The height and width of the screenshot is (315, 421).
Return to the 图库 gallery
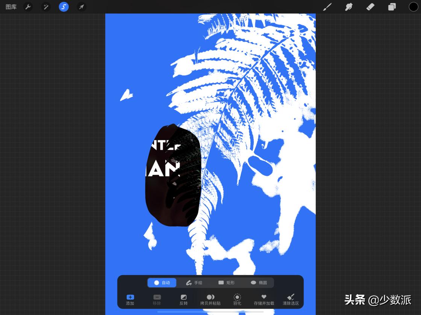pyautogui.click(x=11, y=6)
